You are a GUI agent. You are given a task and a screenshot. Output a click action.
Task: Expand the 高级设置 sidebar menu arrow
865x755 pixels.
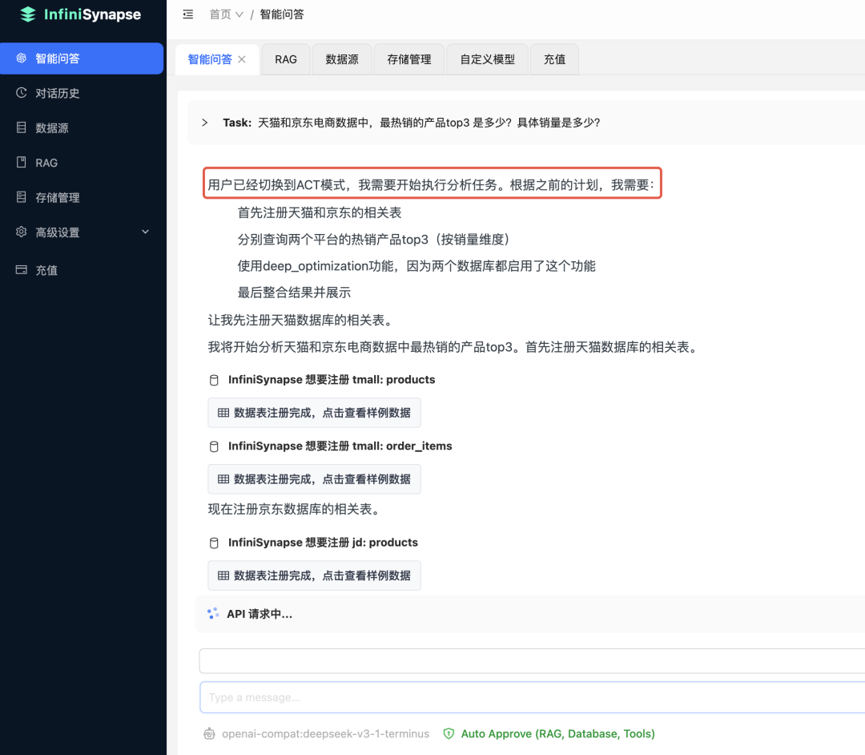click(146, 232)
